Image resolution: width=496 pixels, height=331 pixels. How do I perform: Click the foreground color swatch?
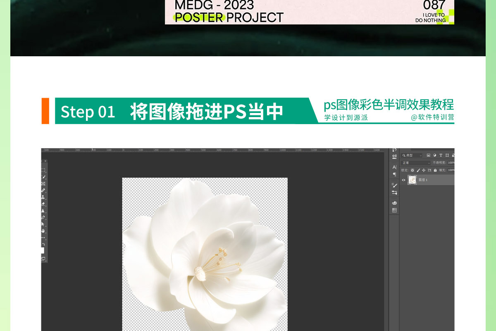42,250
